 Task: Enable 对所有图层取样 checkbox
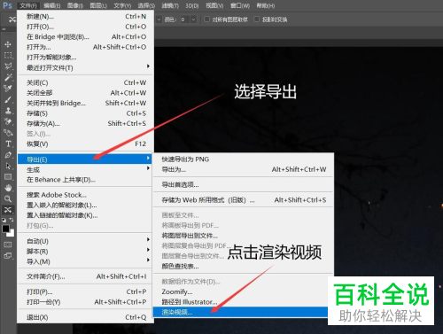(x=206, y=19)
